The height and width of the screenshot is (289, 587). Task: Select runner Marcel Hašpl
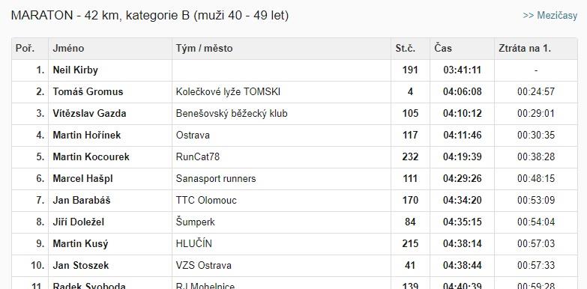pyautogui.click(x=82, y=179)
